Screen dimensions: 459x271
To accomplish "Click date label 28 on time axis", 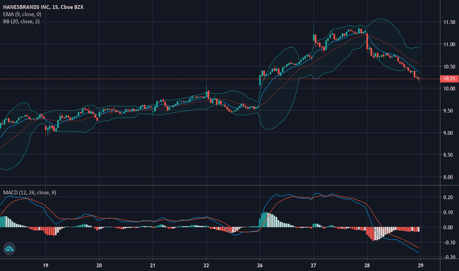I will click(x=367, y=266).
